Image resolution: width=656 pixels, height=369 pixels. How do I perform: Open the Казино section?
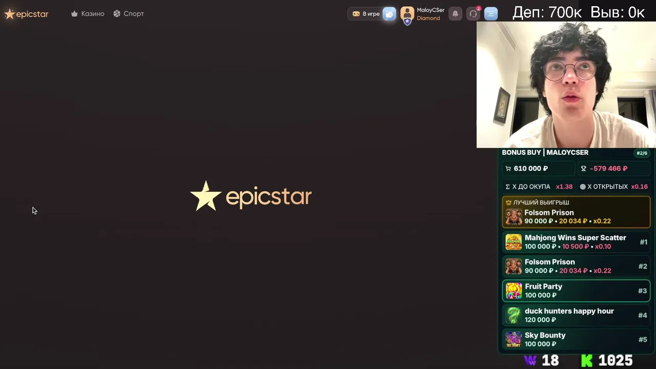pyautogui.click(x=88, y=14)
